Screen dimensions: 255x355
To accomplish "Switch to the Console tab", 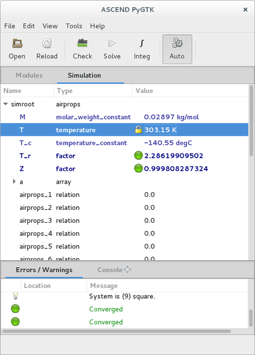I will pos(110,270).
